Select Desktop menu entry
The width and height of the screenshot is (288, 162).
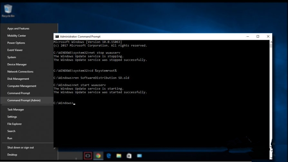tap(12, 155)
